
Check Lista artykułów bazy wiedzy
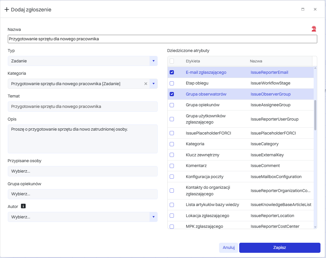click(172, 205)
